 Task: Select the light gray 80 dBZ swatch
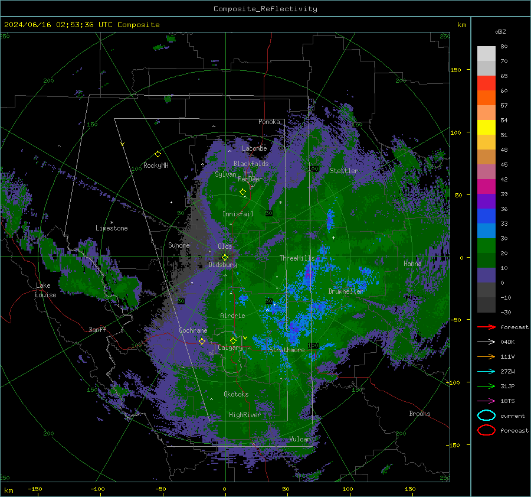click(486, 54)
